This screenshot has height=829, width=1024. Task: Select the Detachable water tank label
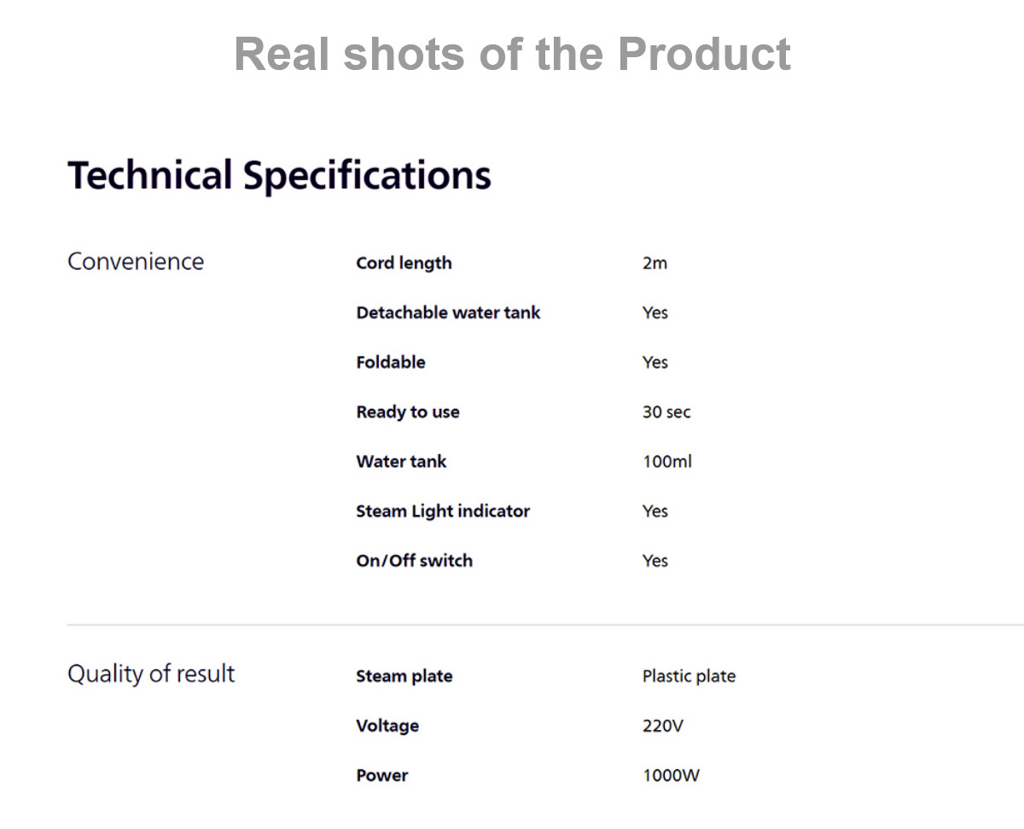[x=448, y=312]
